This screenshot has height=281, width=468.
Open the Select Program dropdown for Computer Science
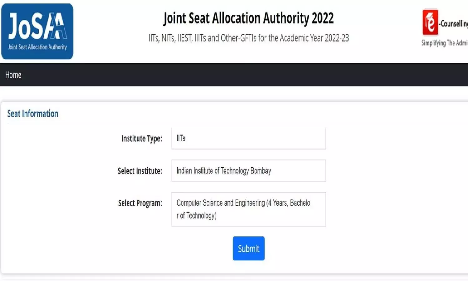click(248, 209)
